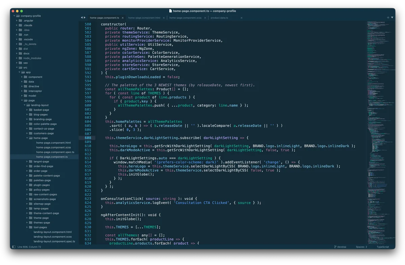Click the company-profile root folder icon
Viewport: 405px width, 265px height.
18,16
